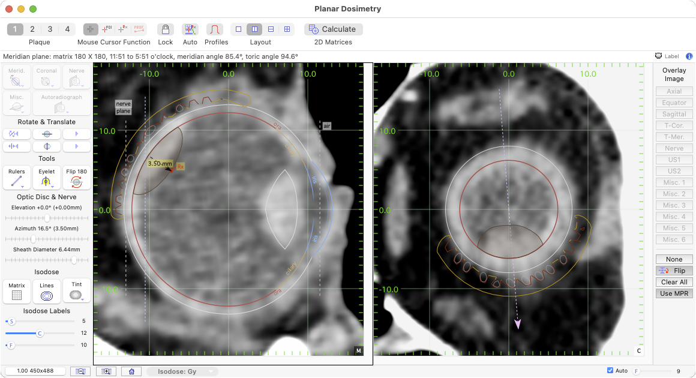Toggle the Use MPR button
Image resolution: width=696 pixels, height=378 pixels.
click(674, 293)
